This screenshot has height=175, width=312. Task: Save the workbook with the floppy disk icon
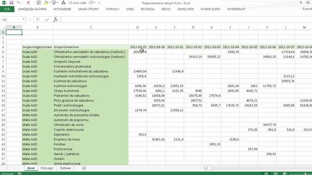click(x=11, y=3)
